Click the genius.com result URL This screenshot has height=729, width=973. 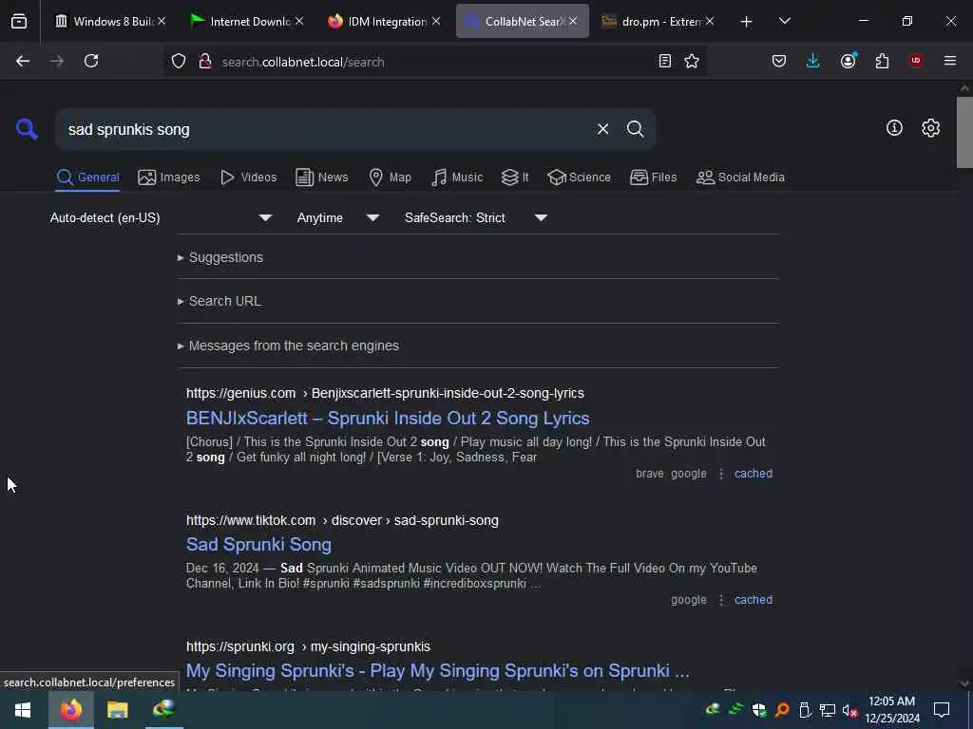(x=385, y=393)
